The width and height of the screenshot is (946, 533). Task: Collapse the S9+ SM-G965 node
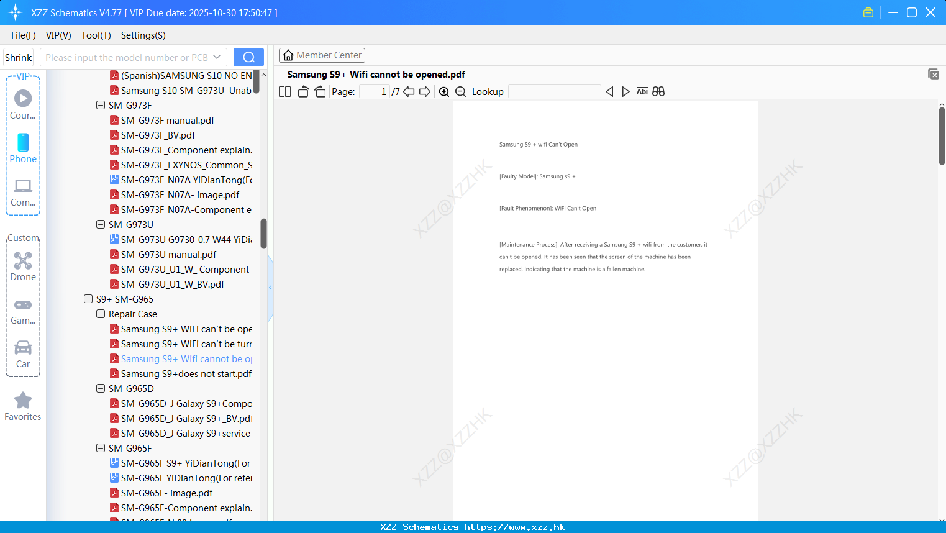tap(88, 299)
